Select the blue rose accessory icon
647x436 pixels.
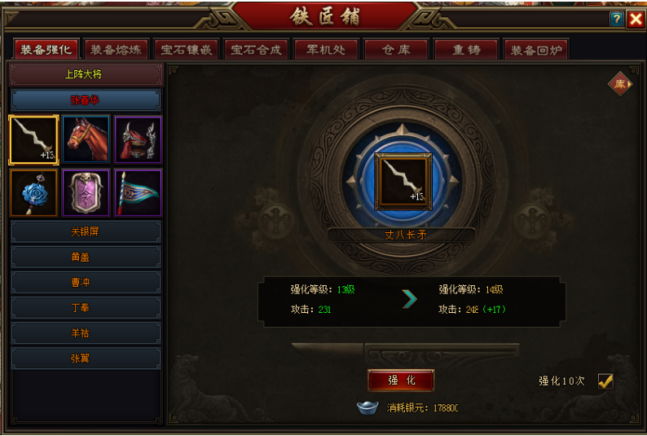[34, 192]
